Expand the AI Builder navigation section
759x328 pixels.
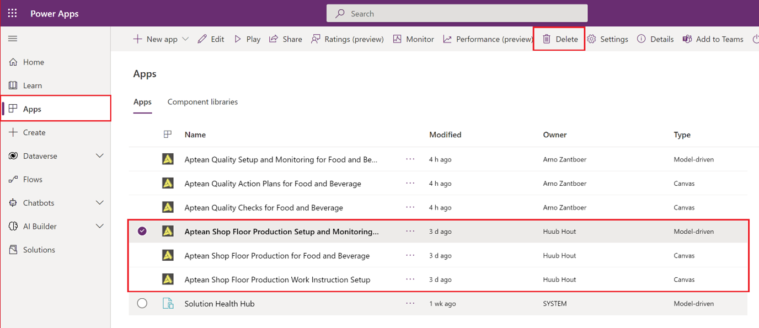click(100, 226)
